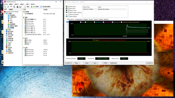Click the green BIOS update arrow icon
The width and height of the screenshot is (175, 98).
point(32,7)
